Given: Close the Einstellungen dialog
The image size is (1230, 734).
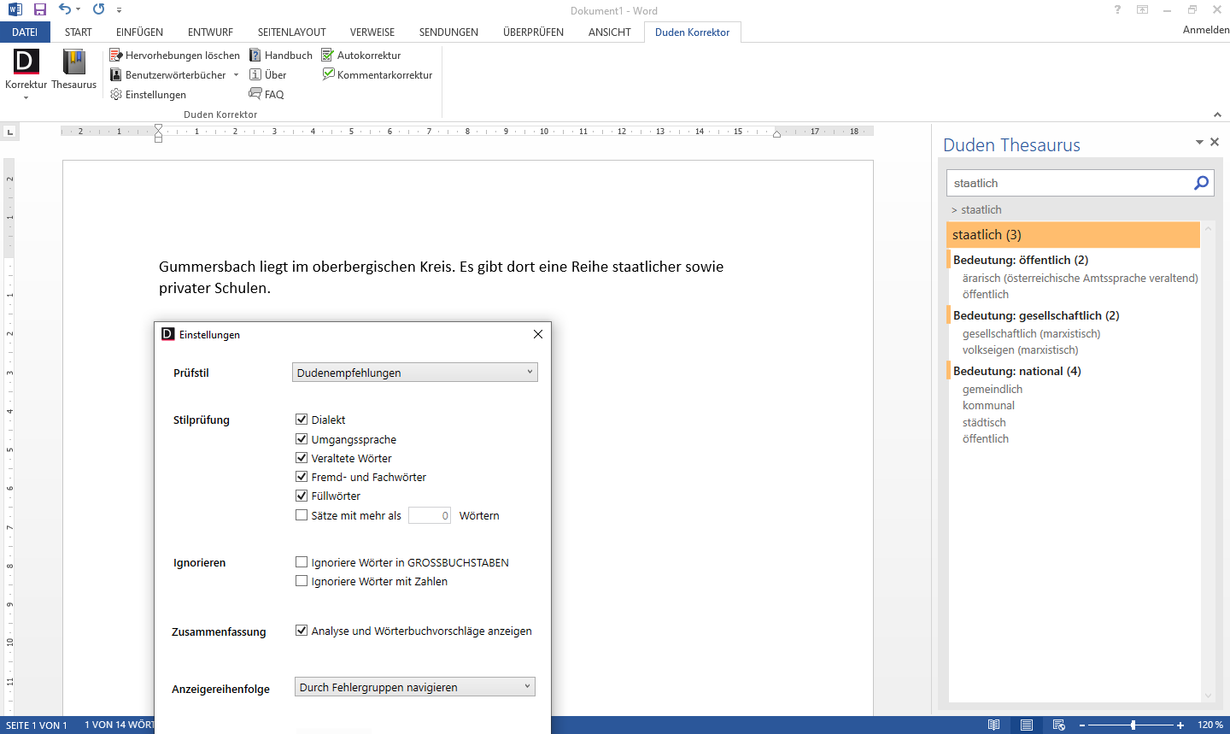Looking at the screenshot, I should pyautogui.click(x=538, y=334).
